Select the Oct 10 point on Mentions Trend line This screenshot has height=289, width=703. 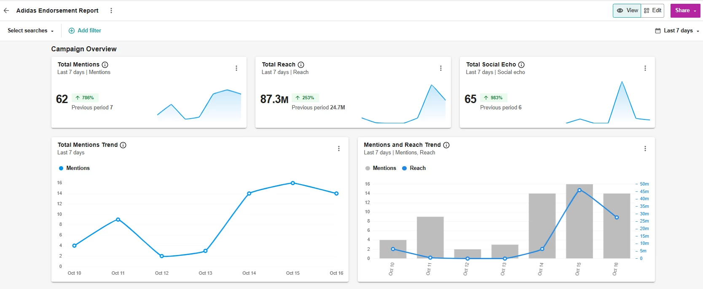click(x=75, y=246)
